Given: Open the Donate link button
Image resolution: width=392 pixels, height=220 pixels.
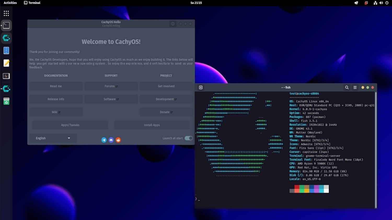Looking at the screenshot, I should pyautogui.click(x=166, y=112).
